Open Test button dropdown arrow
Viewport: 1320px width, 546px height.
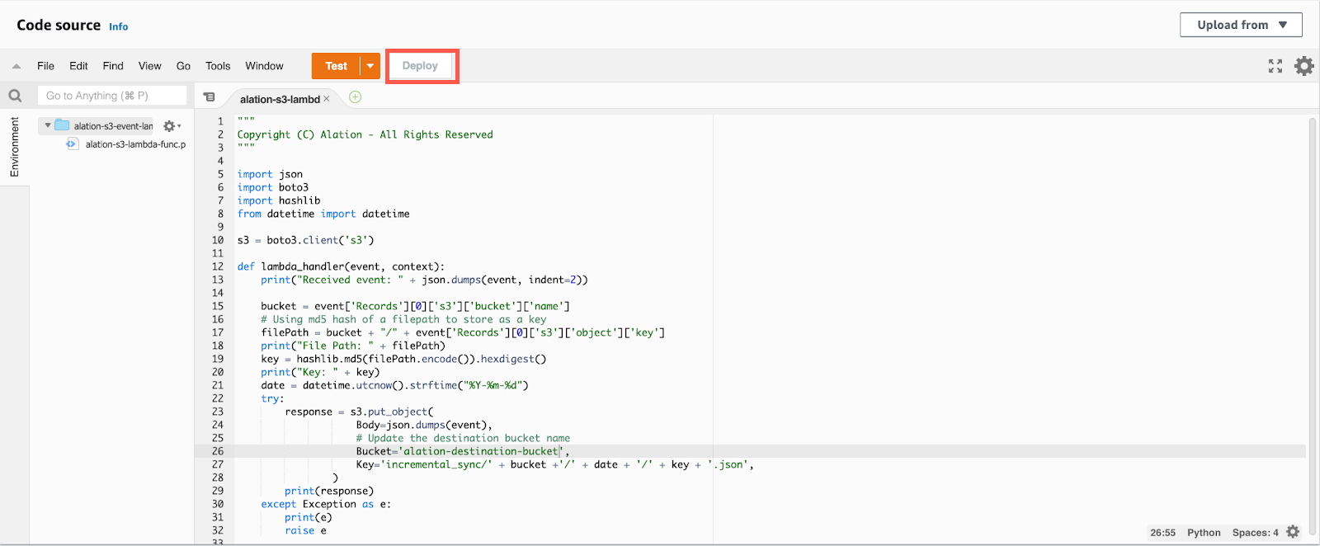coord(370,66)
